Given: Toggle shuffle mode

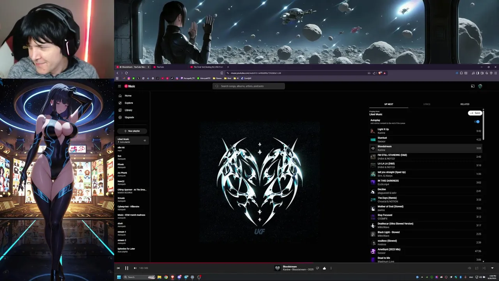Looking at the screenshot, I should [x=484, y=268].
